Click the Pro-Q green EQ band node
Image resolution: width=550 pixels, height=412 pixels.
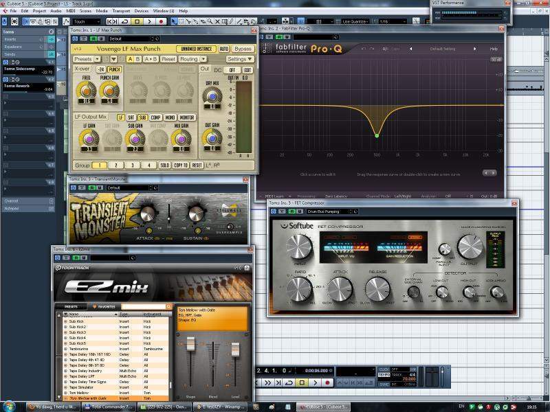(x=376, y=135)
